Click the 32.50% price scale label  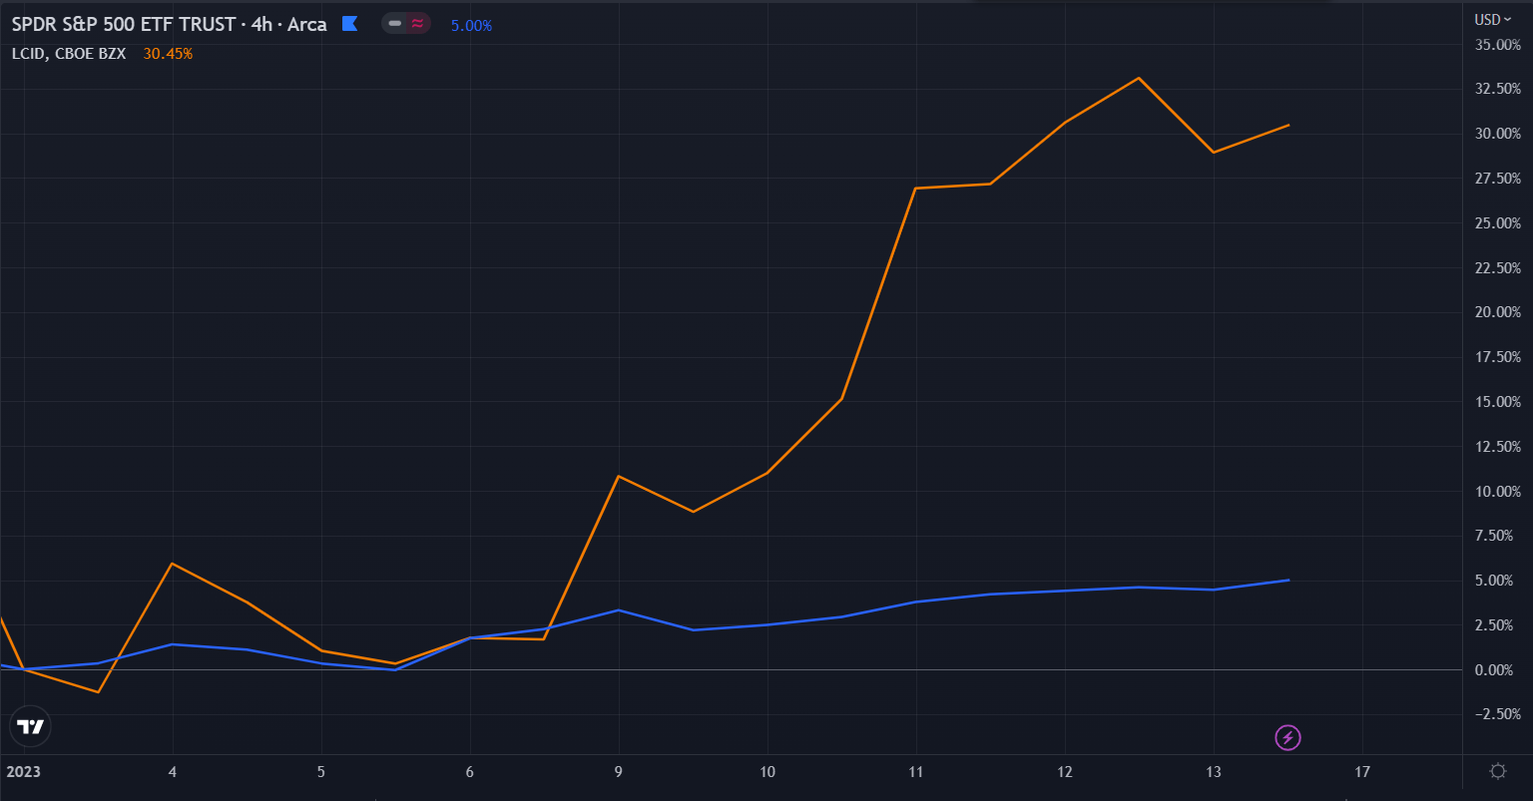click(x=1496, y=89)
